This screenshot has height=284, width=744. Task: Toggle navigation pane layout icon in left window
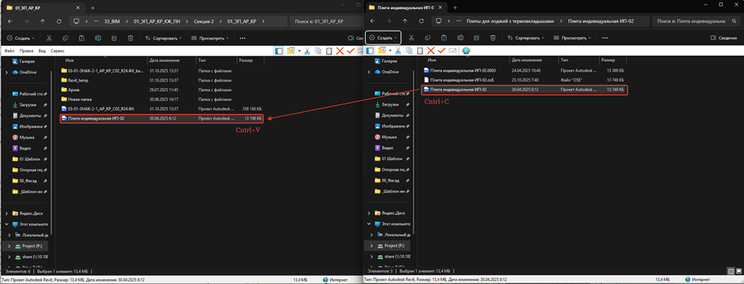[279, 50]
